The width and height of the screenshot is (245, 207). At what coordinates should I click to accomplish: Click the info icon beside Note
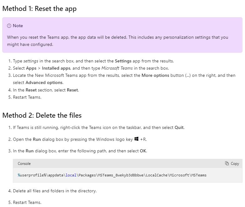point(9,26)
